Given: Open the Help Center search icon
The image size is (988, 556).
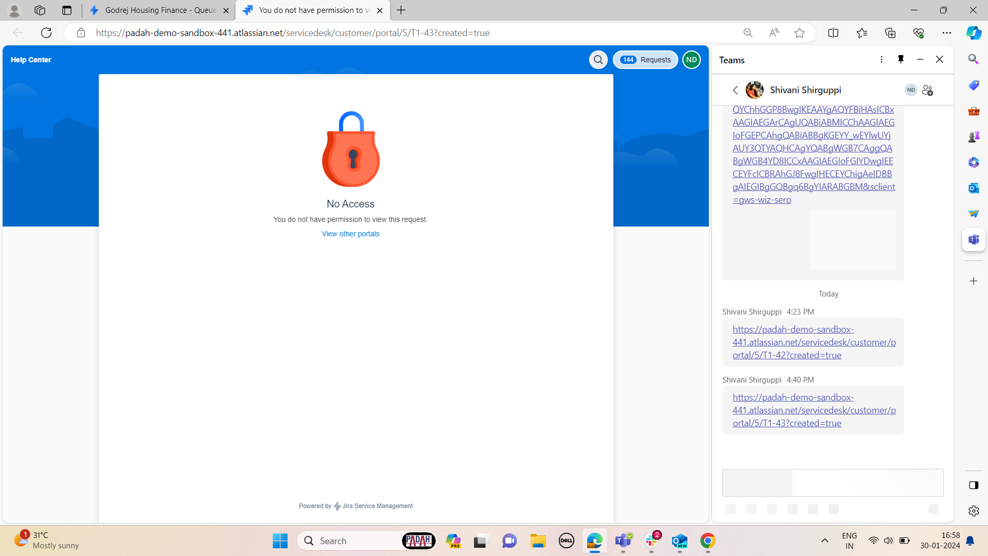Looking at the screenshot, I should tap(598, 60).
